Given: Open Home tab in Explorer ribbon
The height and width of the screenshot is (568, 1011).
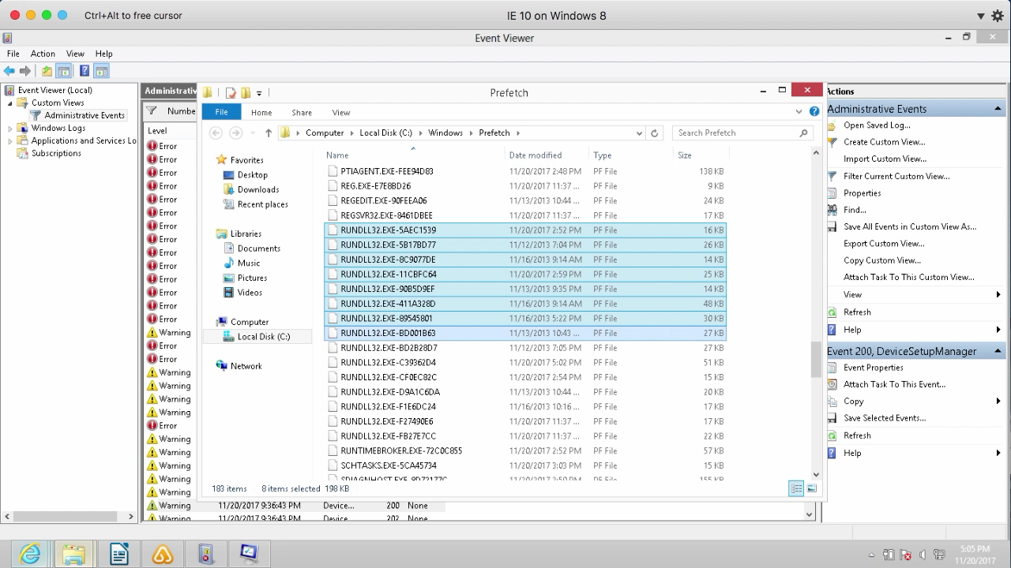Looking at the screenshot, I should tap(261, 113).
